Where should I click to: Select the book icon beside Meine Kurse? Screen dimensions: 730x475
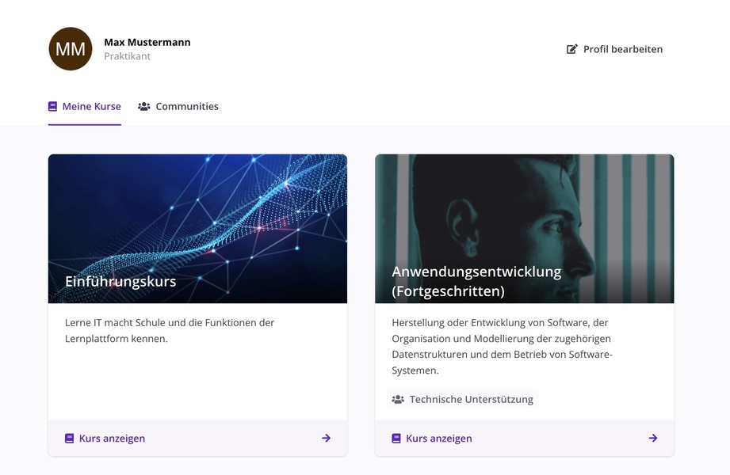click(52, 105)
